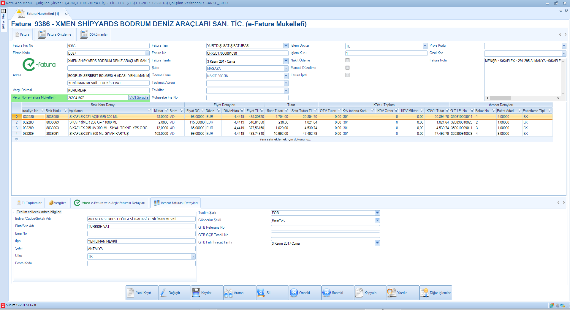The width and height of the screenshot is (570, 310).
Task: Go to previous record with Önceki arrow
Action: pyautogui.click(x=294, y=293)
